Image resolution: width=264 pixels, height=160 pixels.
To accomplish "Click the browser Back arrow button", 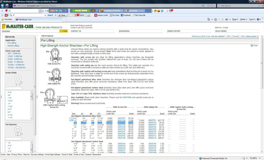I will pos(2,5).
